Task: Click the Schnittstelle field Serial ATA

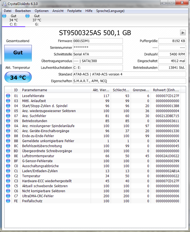Action: point(98,54)
